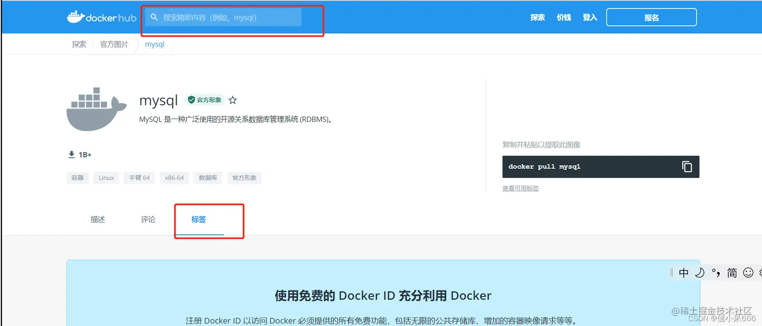Star the mysql repository

[x=232, y=100]
